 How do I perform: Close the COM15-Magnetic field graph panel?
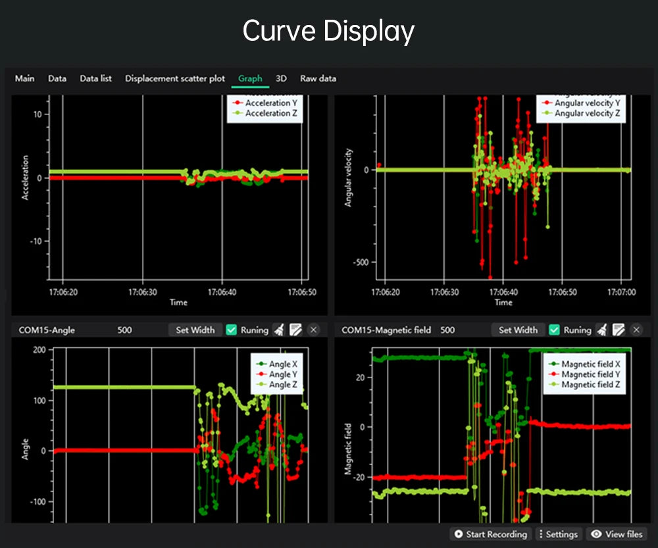tap(636, 330)
